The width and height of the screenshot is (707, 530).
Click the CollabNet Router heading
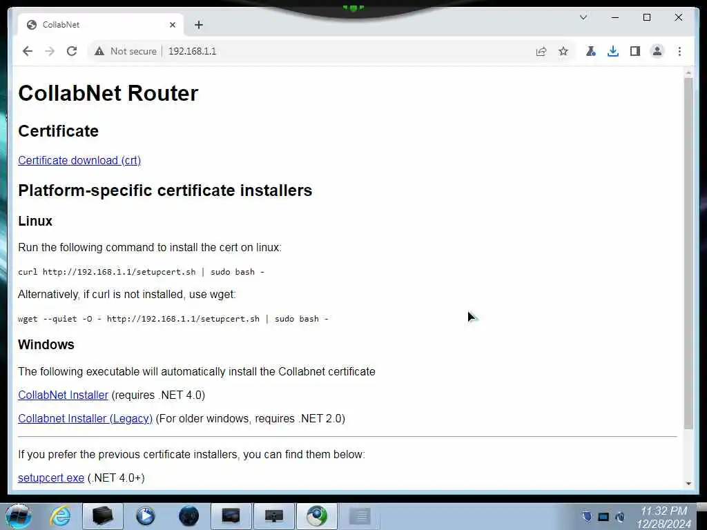point(108,93)
